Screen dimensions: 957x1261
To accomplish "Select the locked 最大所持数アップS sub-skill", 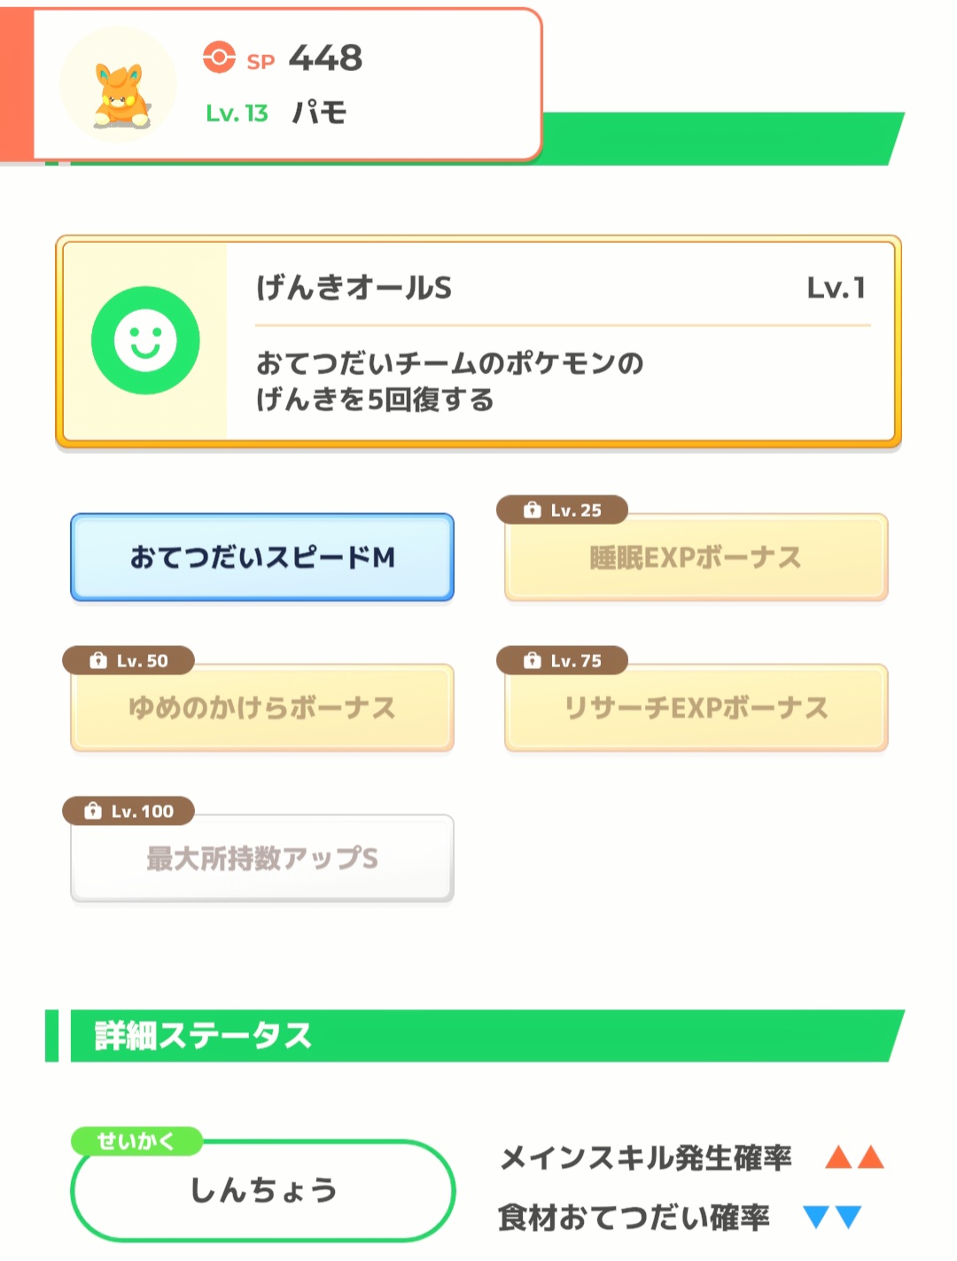I will (262, 859).
